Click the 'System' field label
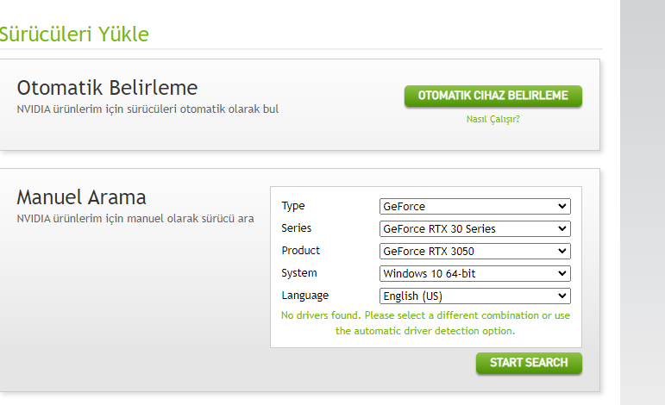The width and height of the screenshot is (665, 405). [x=298, y=273]
